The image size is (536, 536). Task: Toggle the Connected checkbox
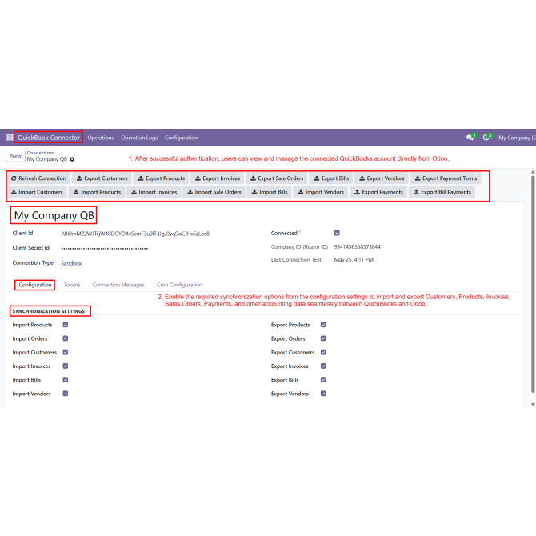point(337,233)
